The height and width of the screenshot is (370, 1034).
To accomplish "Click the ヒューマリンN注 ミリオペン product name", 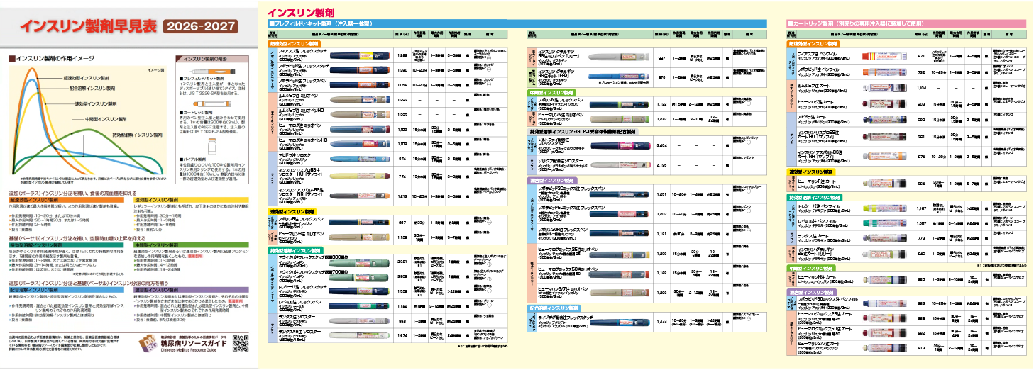I will 561,113.
